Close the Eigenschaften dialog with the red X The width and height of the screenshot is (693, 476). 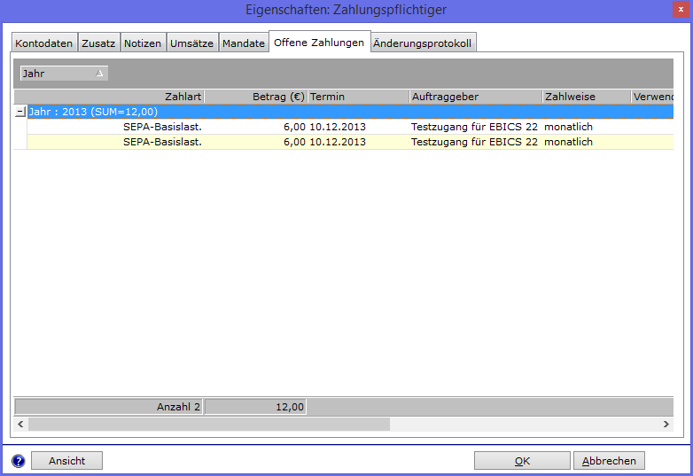click(681, 9)
